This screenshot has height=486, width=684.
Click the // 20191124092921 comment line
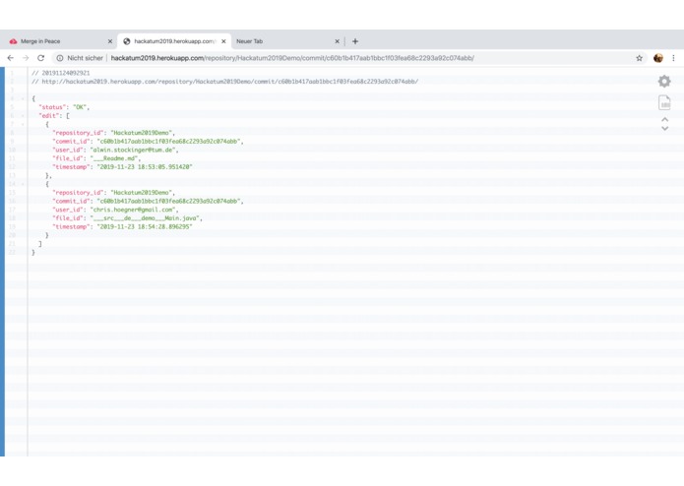(61, 73)
